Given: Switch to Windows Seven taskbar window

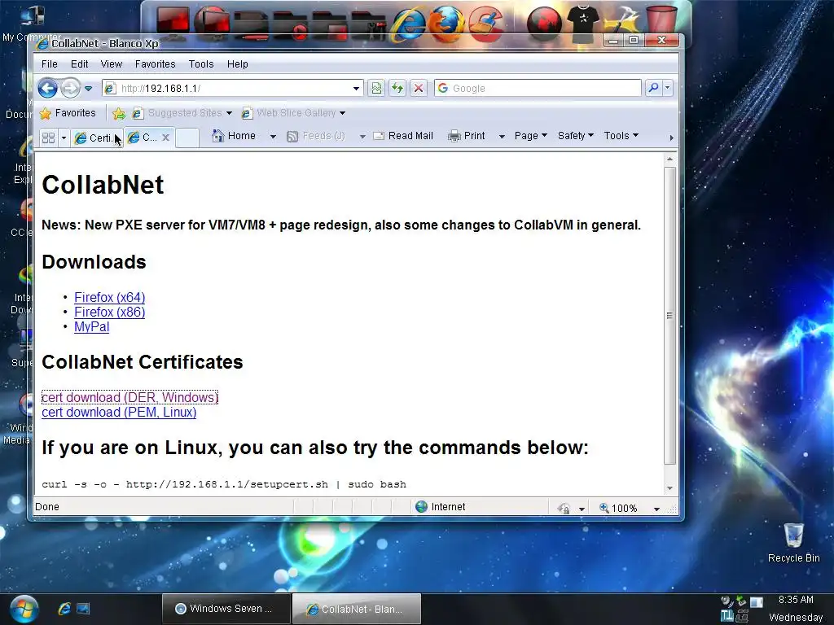Looking at the screenshot, I should click(x=226, y=609).
